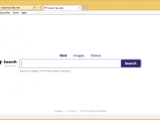Open the address bar dropdown arrow

point(37,8)
